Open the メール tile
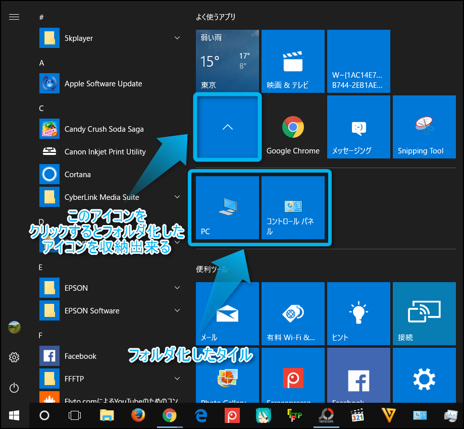 tap(227, 313)
